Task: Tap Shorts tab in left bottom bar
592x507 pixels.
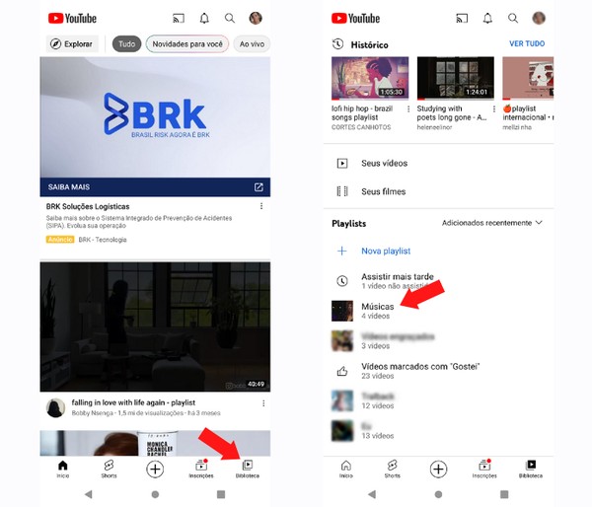Action: coord(109,469)
